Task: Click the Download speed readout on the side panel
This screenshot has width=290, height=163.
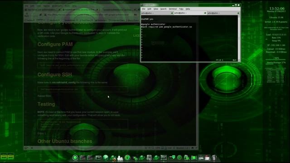Action: pyautogui.click(x=276, y=52)
